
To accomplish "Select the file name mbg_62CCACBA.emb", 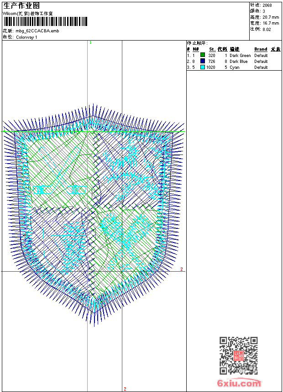I will click(x=37, y=31).
